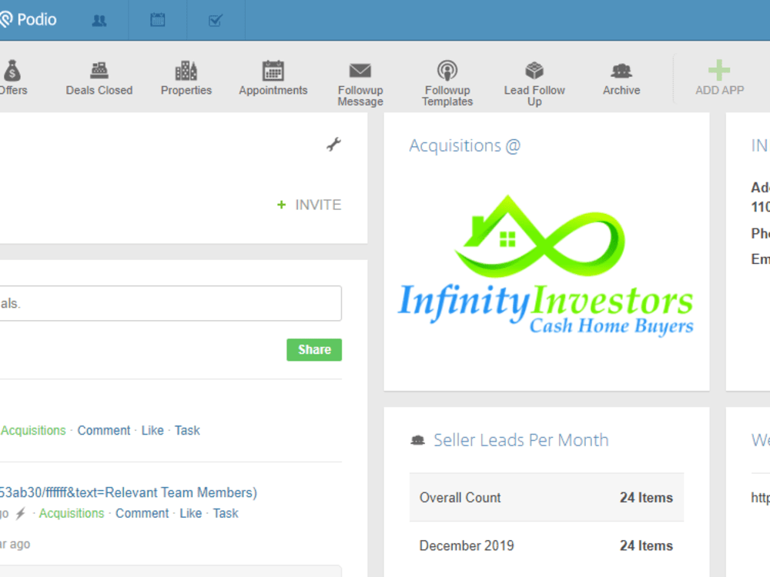
Task: Open the Archive app
Action: [621, 78]
